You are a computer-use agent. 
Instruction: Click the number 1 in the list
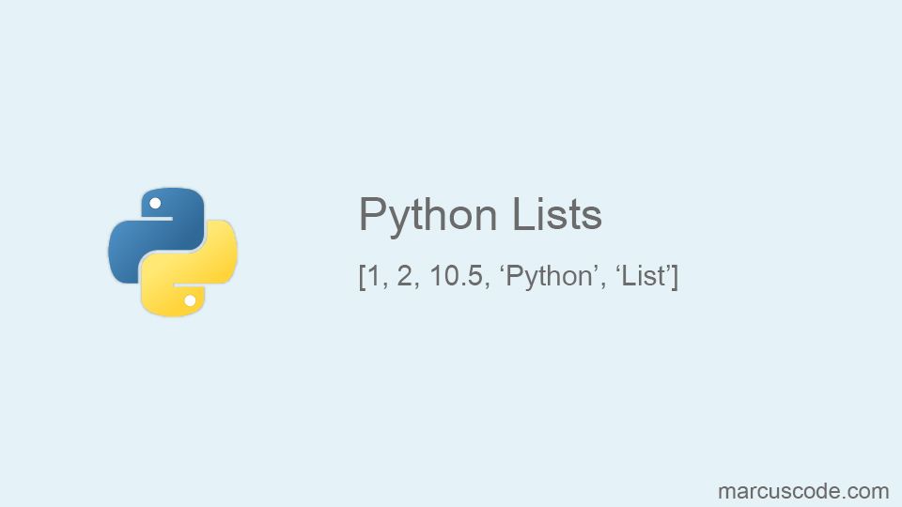tap(373, 278)
